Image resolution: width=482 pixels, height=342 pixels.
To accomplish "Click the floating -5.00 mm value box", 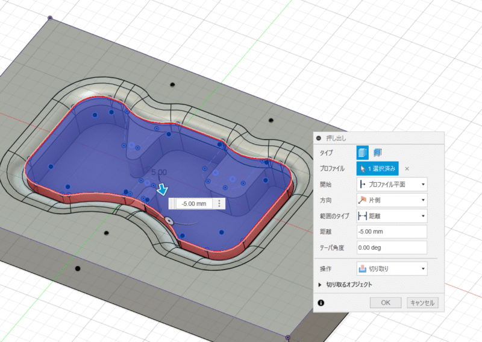I will (194, 204).
